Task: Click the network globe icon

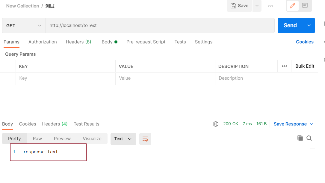Action: (216, 124)
